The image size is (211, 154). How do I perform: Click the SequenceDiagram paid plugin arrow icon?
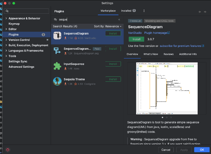[57, 51]
